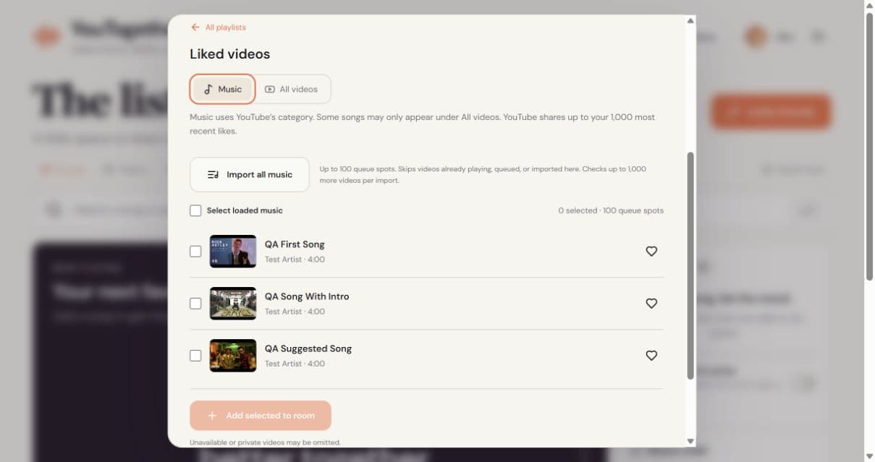The image size is (875, 462).
Task: Click the music note icon in Music tab
Action: pyautogui.click(x=208, y=90)
